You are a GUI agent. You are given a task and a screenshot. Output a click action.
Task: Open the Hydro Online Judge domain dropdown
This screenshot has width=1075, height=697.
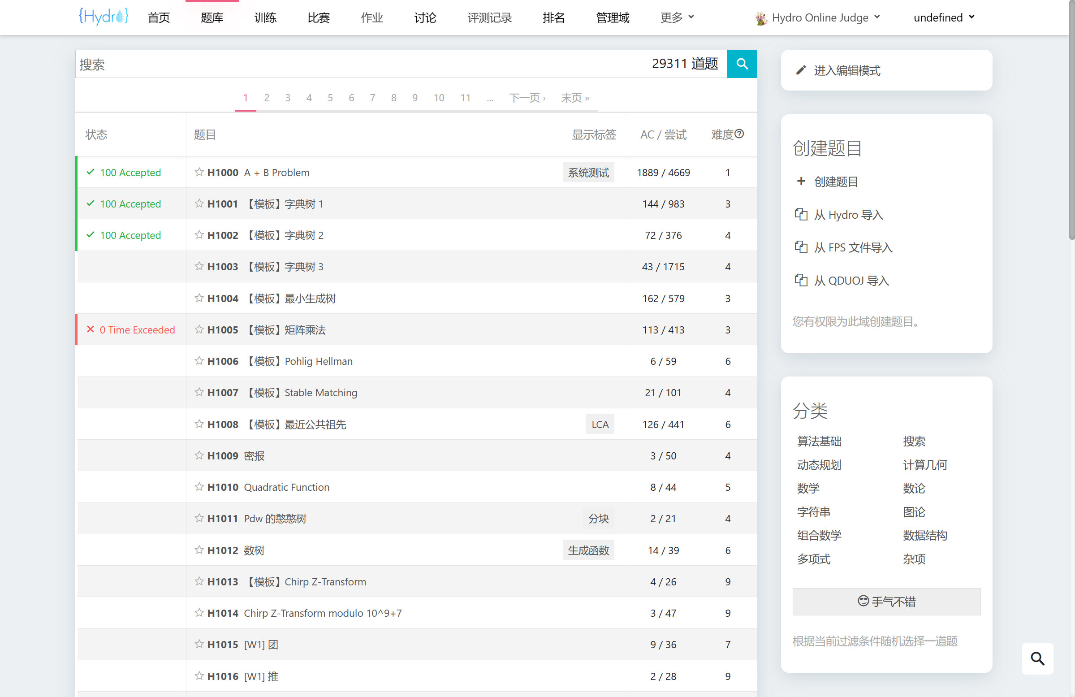[818, 17]
